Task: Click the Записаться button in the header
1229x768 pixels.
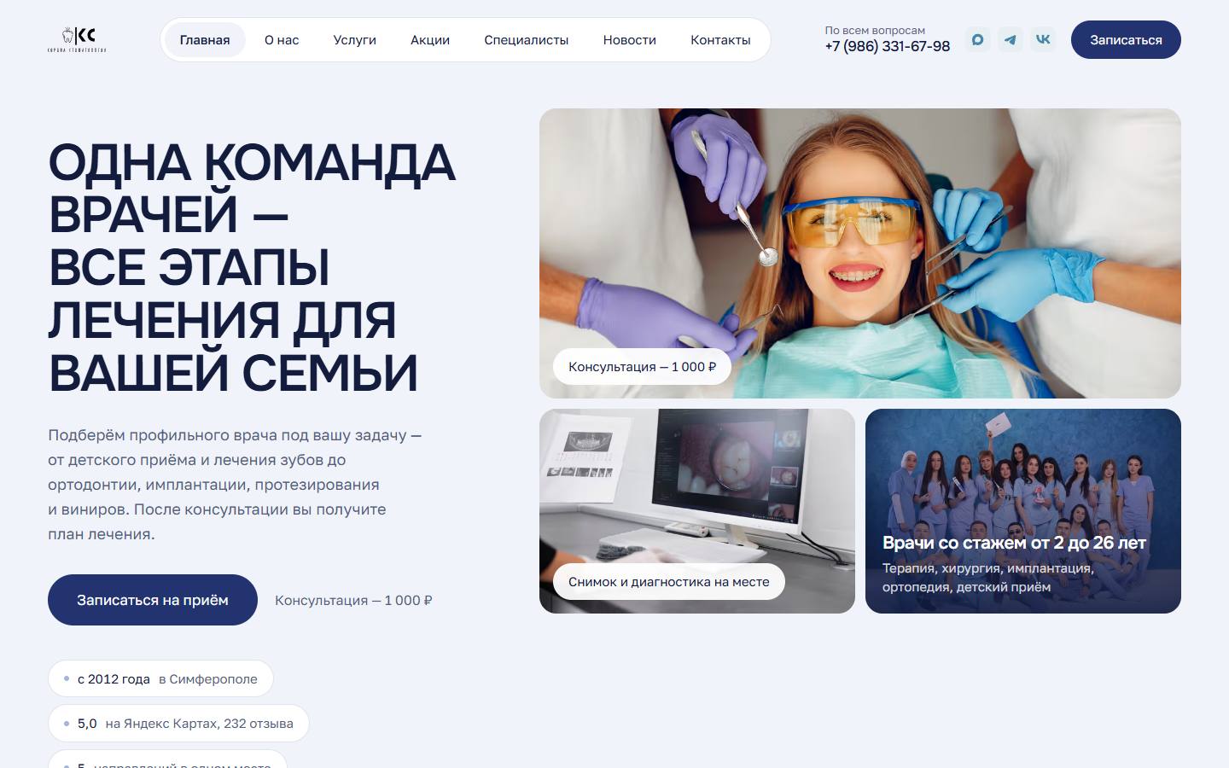Action: [1126, 40]
